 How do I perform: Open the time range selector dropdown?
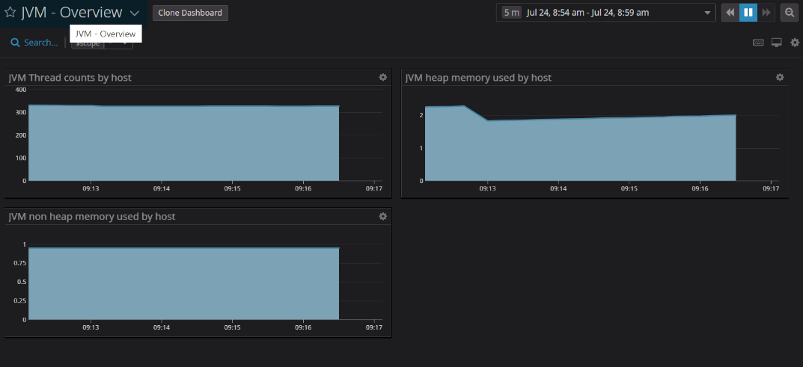(x=708, y=13)
